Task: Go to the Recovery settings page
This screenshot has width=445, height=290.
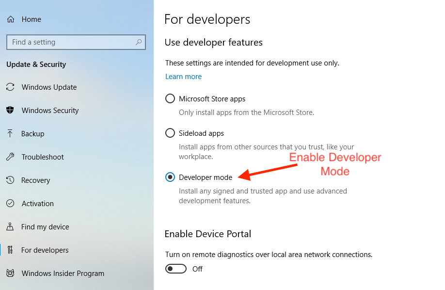Action: click(35, 180)
